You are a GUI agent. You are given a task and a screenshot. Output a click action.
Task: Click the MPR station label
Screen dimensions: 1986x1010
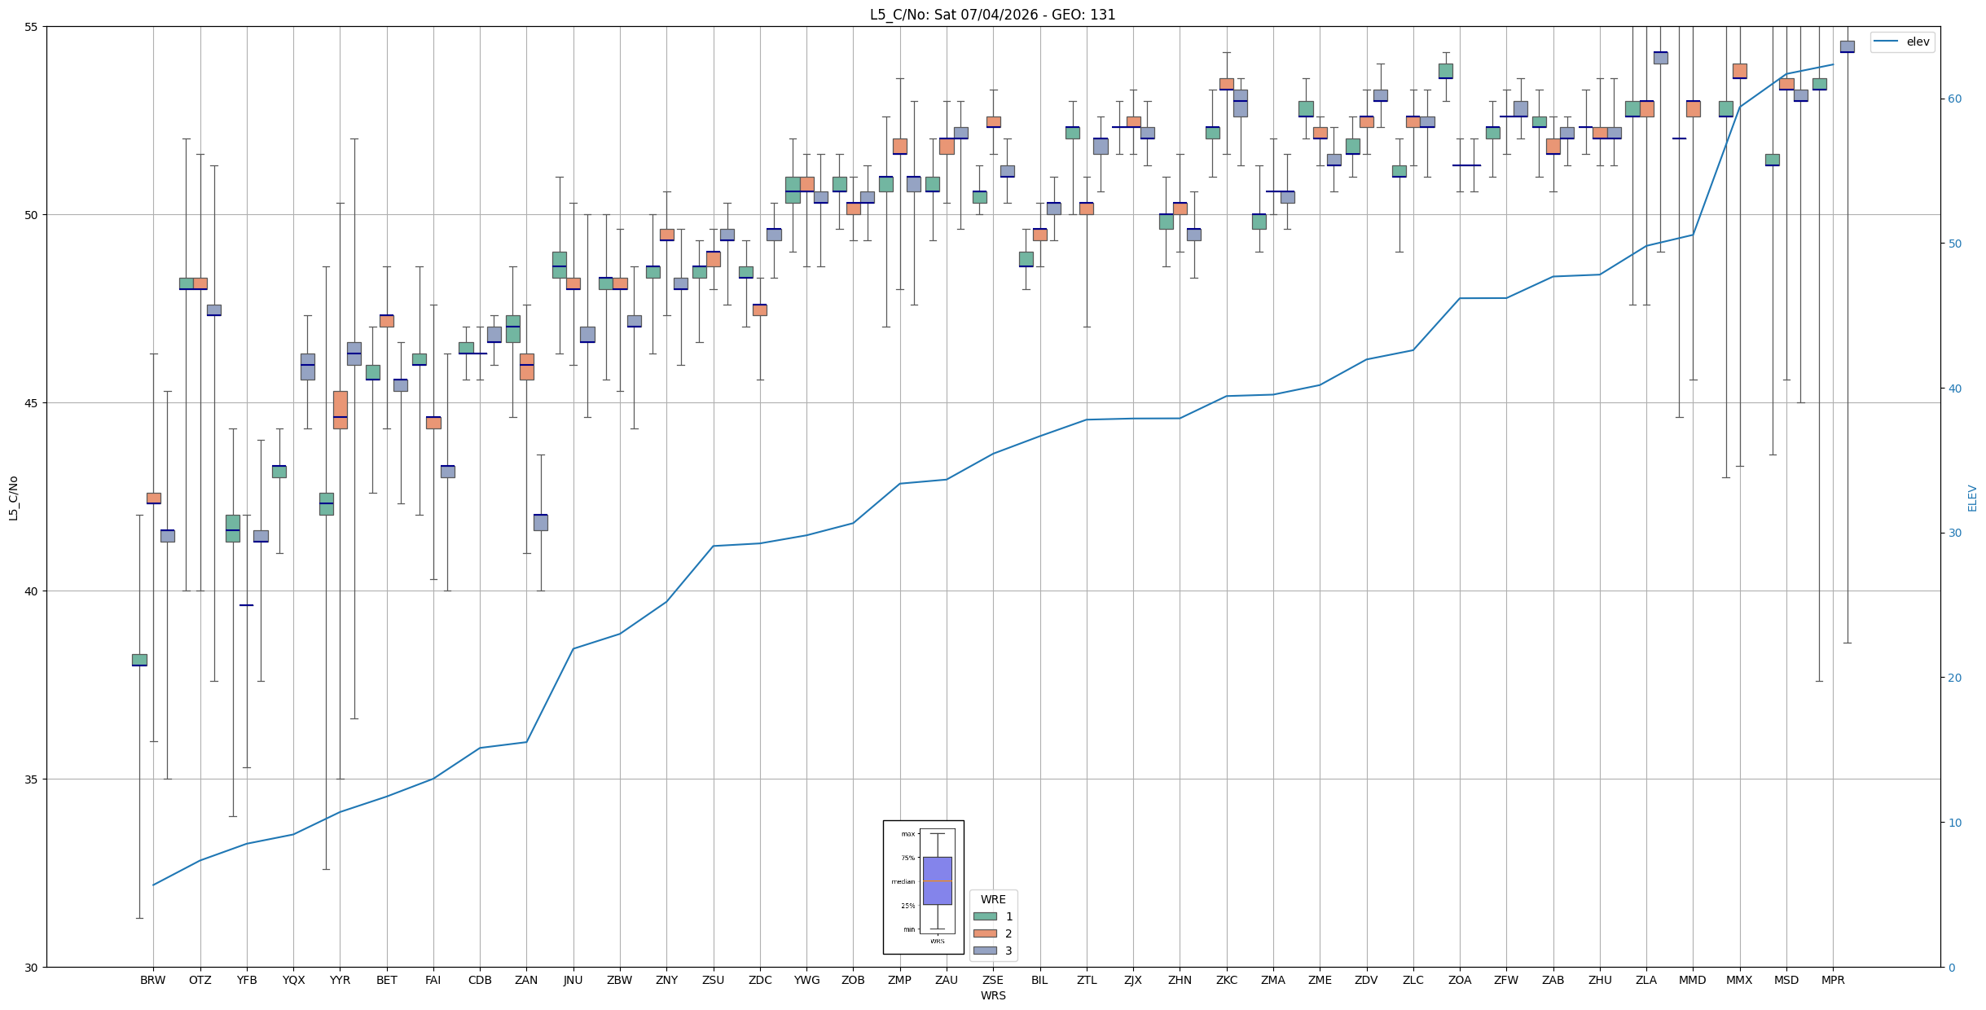[x=1833, y=980]
